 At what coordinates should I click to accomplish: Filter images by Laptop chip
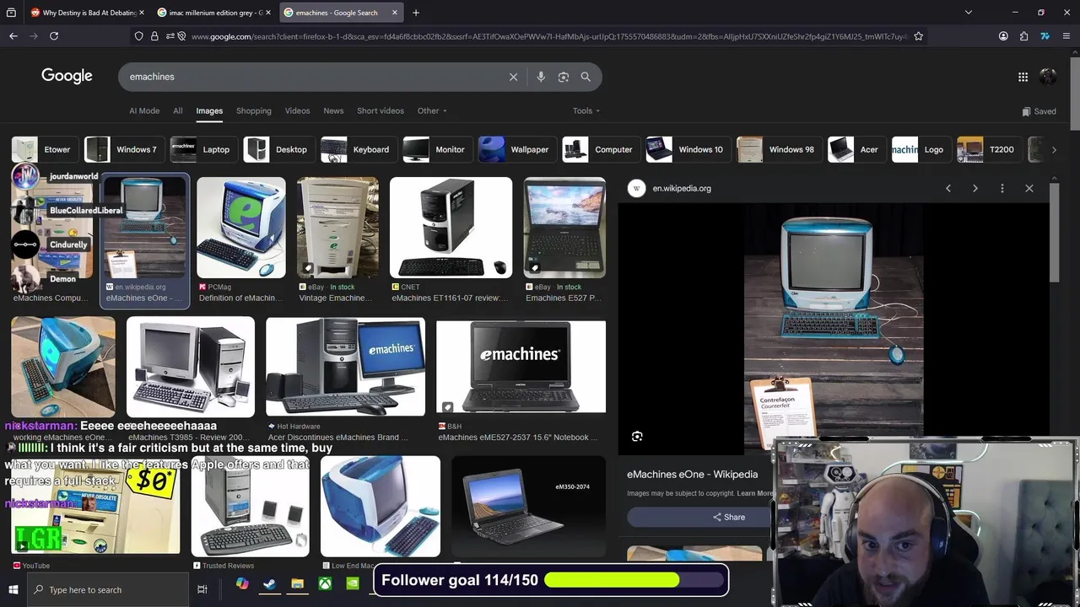(202, 149)
